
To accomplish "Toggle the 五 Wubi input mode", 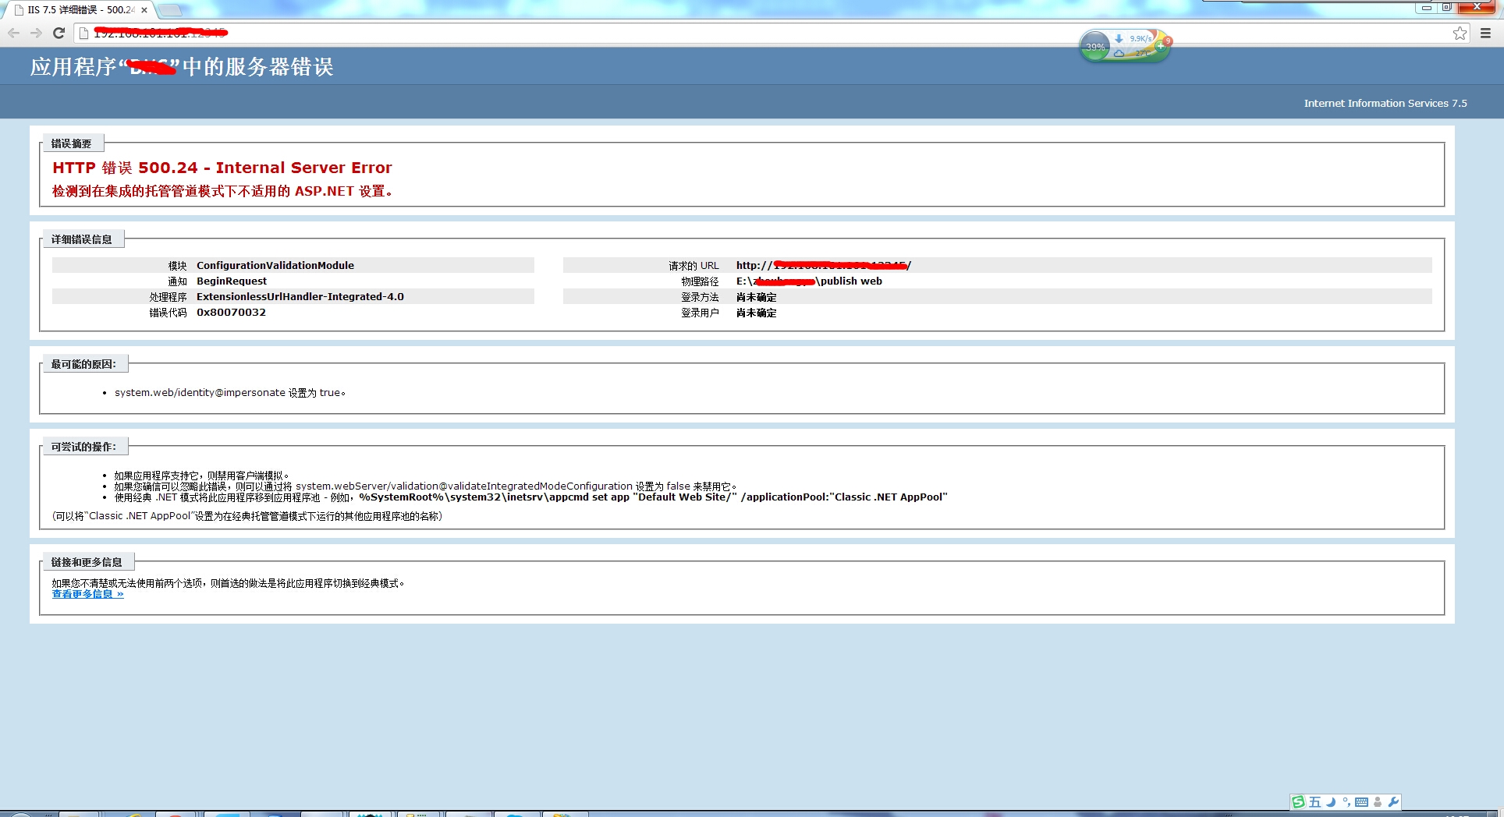I will [1315, 802].
